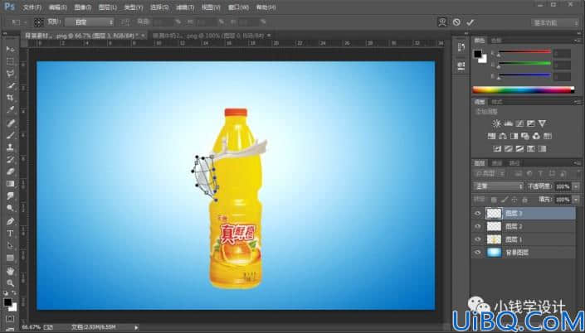Screen dimensions: 585x333
Task: Add a Levels adjustment
Action: point(508,123)
